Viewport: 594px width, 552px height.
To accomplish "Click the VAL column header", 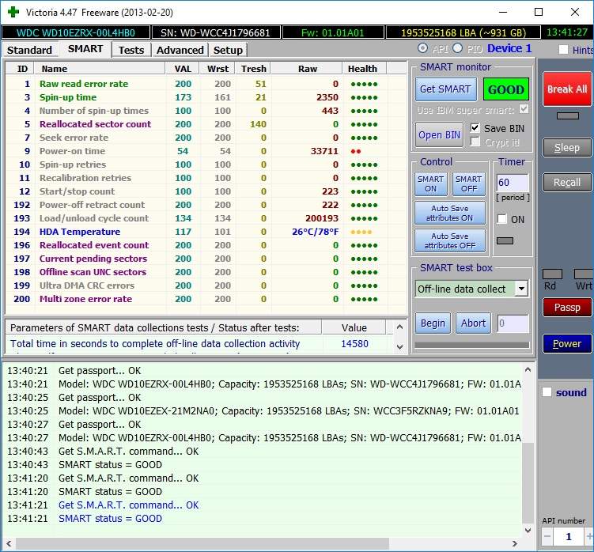I will (x=183, y=69).
